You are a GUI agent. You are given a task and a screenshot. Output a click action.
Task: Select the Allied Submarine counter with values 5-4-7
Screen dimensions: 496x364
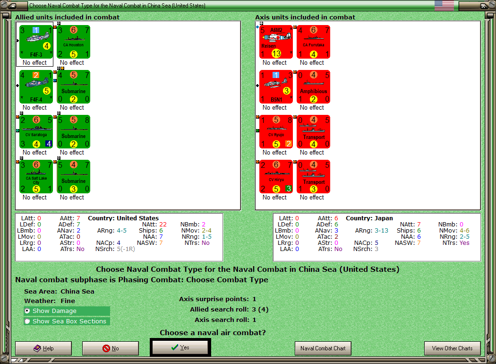(73, 177)
